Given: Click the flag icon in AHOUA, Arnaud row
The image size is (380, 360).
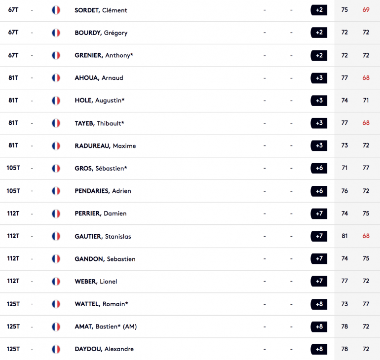Looking at the screenshot, I should (56, 78).
